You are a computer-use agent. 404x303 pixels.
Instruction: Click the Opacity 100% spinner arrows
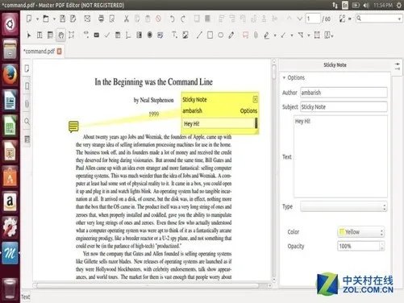coord(382,246)
